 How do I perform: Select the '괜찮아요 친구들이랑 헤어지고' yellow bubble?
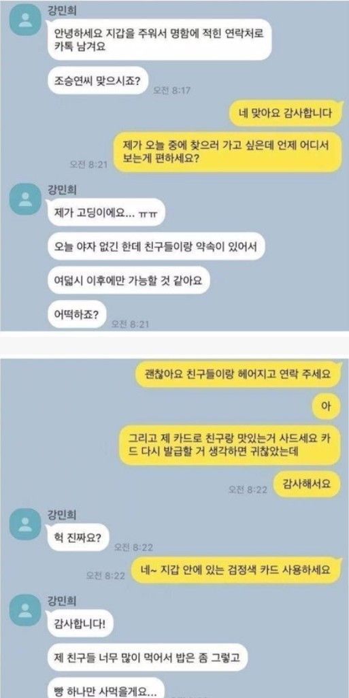click(237, 373)
